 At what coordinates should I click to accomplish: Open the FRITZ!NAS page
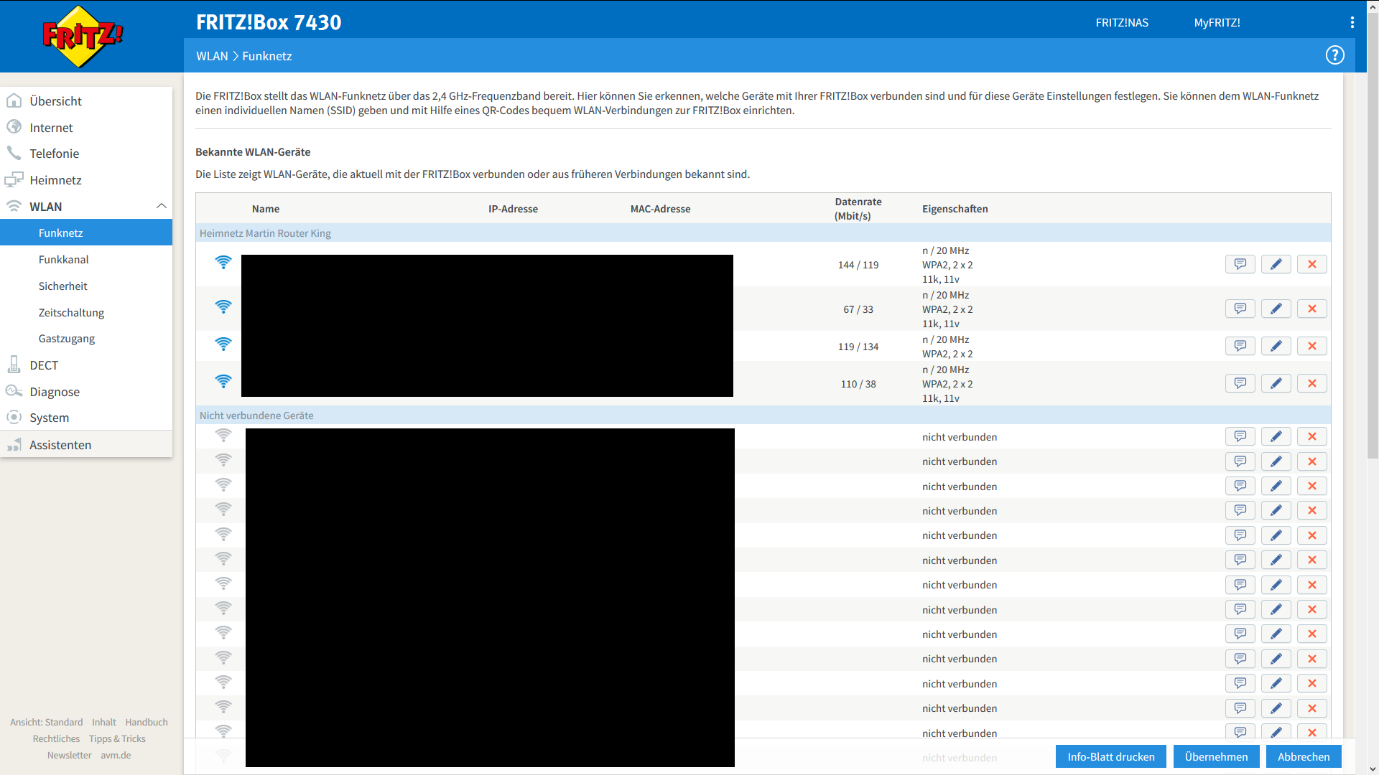click(1122, 22)
